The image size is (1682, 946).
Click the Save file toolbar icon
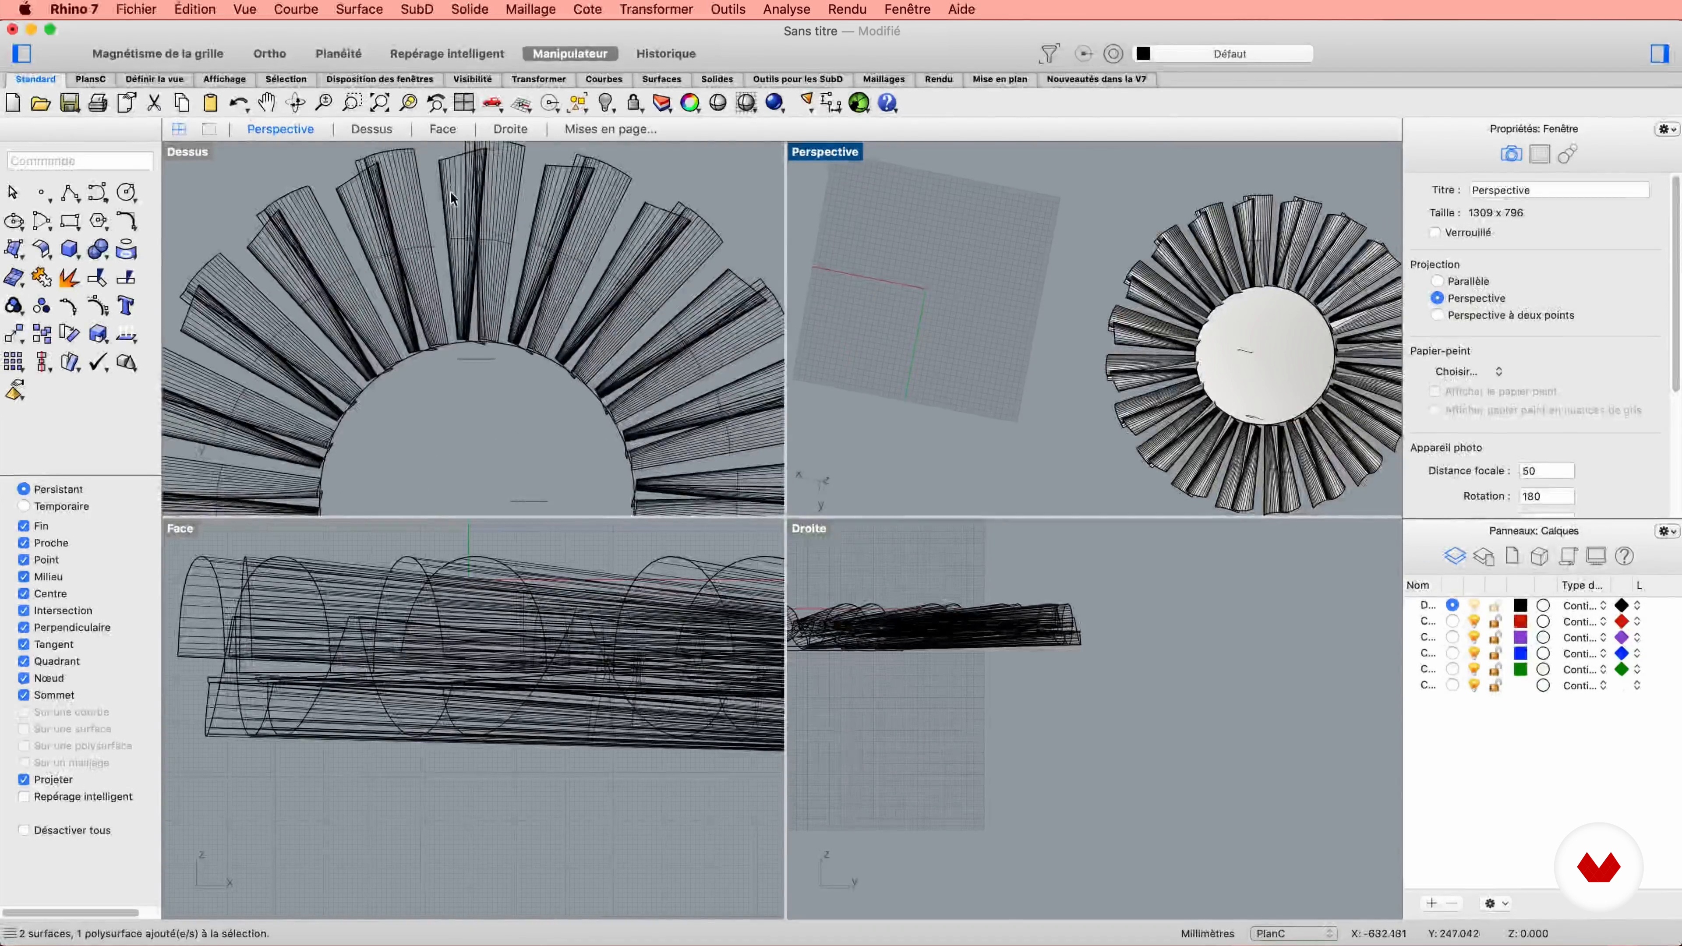(x=69, y=103)
